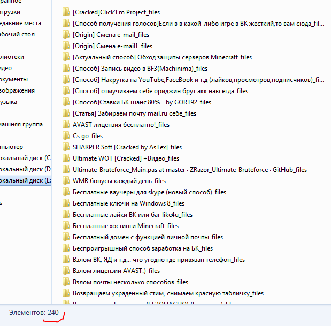Open the Музыка library
The width and height of the screenshot is (331, 326).
coord(9,102)
